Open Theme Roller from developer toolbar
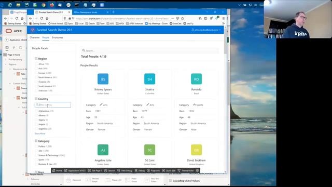This screenshot has height=187, width=332. 186,170
